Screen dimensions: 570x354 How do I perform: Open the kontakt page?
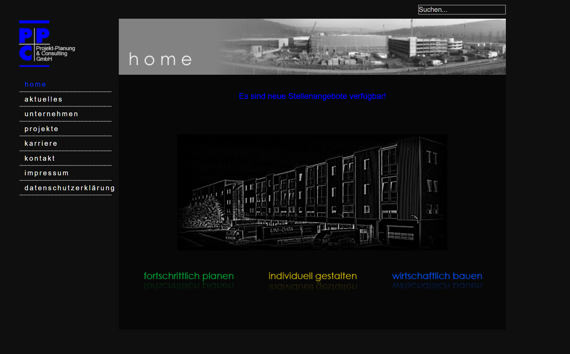tap(40, 158)
